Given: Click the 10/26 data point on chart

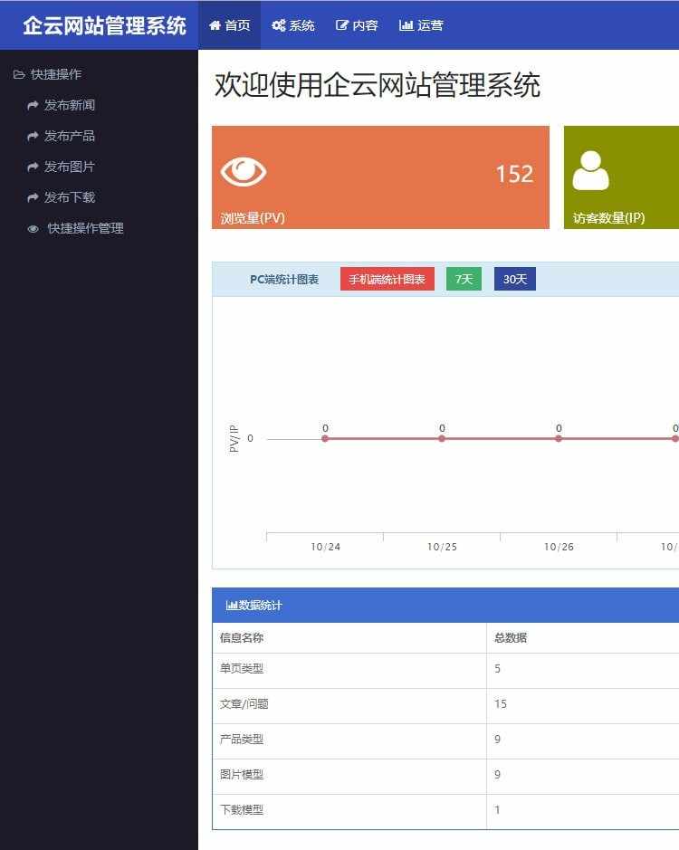Looking at the screenshot, I should (559, 438).
